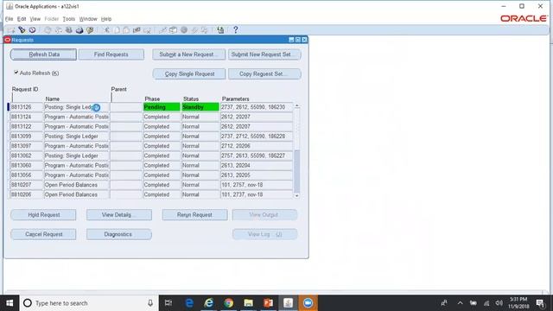Click the Copy Single Request button
Screen dimensions: 553x311
tap(189, 73)
